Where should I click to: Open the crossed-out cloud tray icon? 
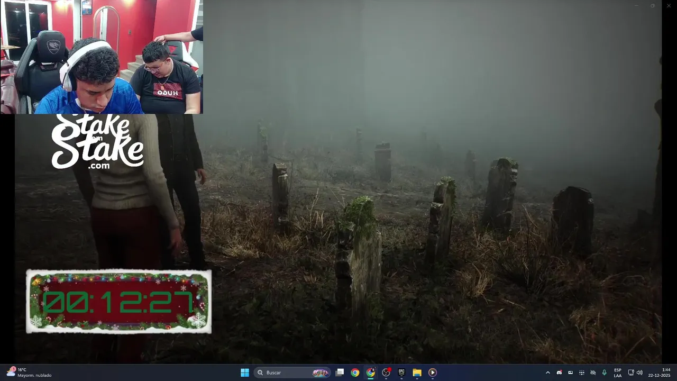tap(593, 373)
